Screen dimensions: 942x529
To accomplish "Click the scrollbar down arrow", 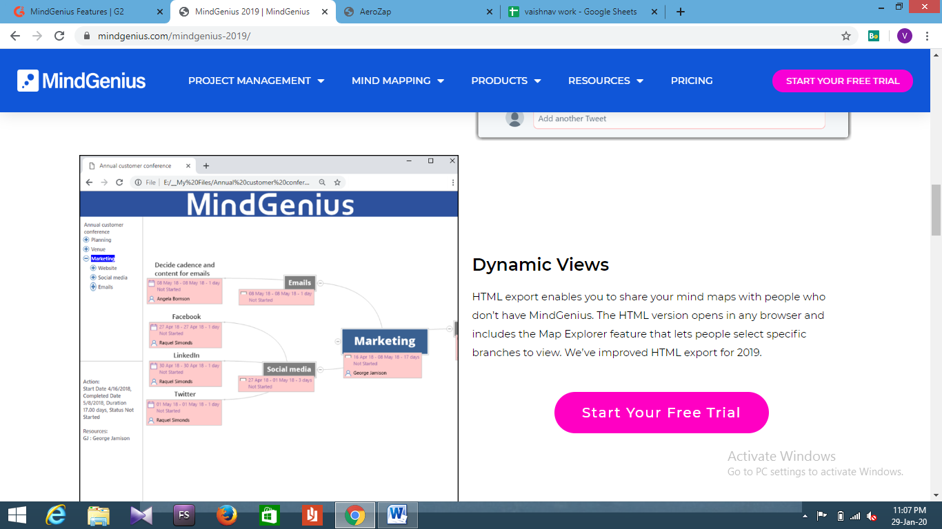I will [x=936, y=495].
